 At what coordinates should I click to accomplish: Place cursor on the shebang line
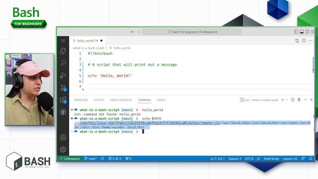point(100,54)
